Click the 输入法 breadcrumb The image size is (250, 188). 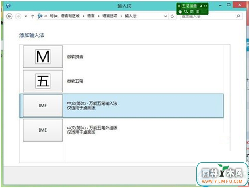[x=131, y=16]
